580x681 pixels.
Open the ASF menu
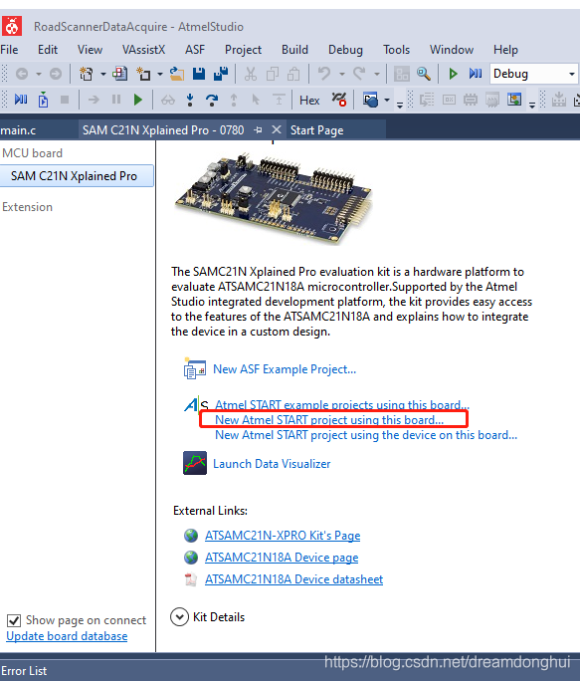coord(195,50)
